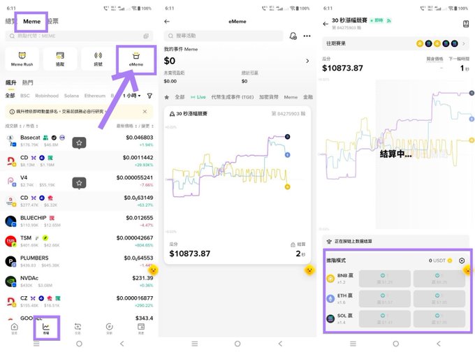Open the circular fourth icon in bottom navigation
Image resolution: width=475 pixels, height=352 pixels.
click(x=110, y=328)
